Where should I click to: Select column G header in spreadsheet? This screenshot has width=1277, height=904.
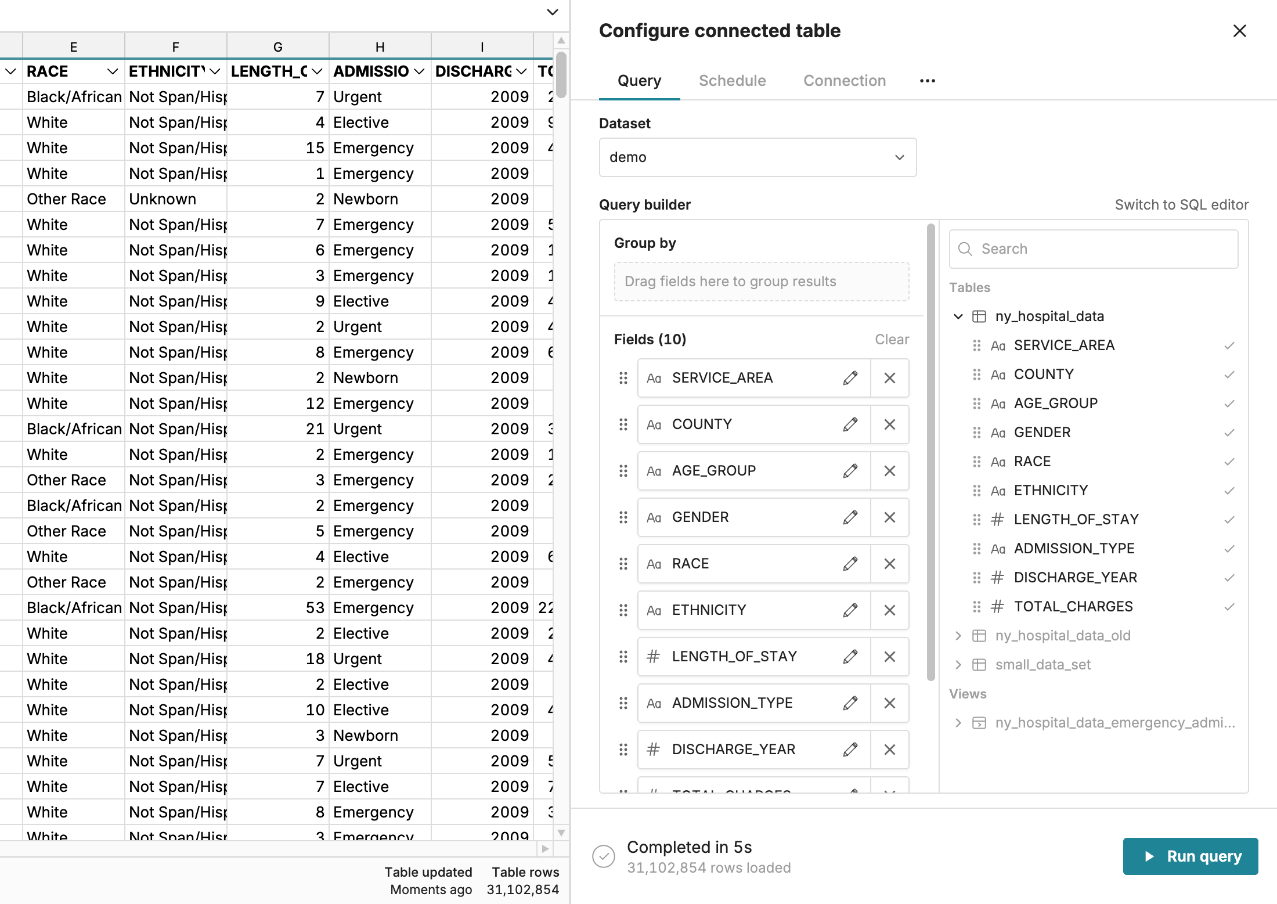coord(278,46)
